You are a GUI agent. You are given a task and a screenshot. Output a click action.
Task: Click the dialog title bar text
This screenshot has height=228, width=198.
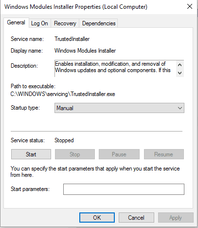(76, 7)
